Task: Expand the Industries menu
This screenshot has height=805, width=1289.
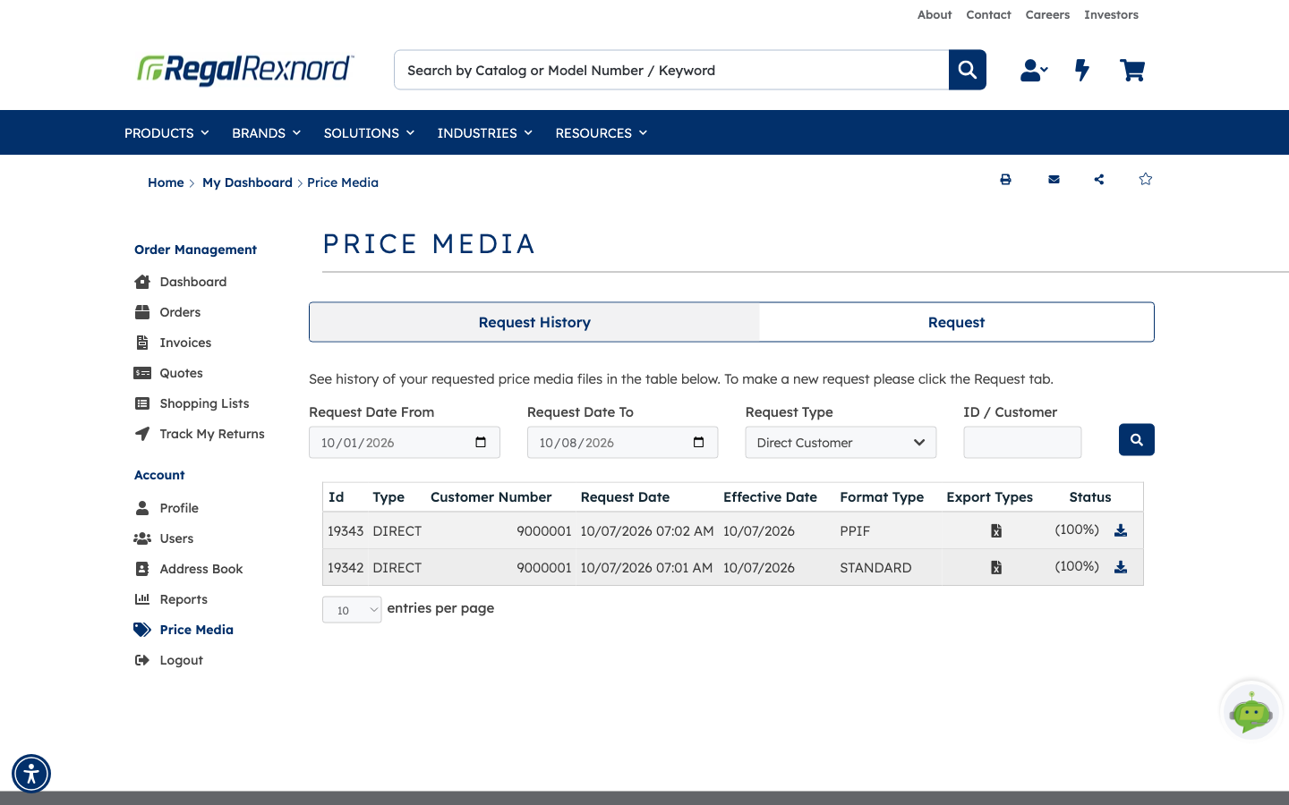Action: 484,132
